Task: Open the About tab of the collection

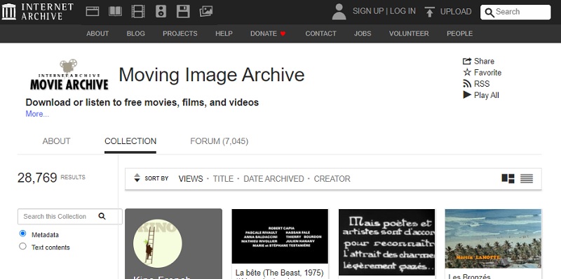Action: tap(57, 141)
